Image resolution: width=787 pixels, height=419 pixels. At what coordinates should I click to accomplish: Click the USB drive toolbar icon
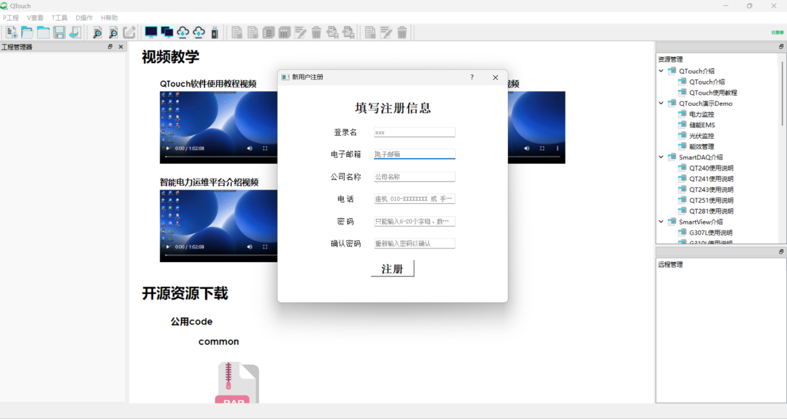coord(215,32)
